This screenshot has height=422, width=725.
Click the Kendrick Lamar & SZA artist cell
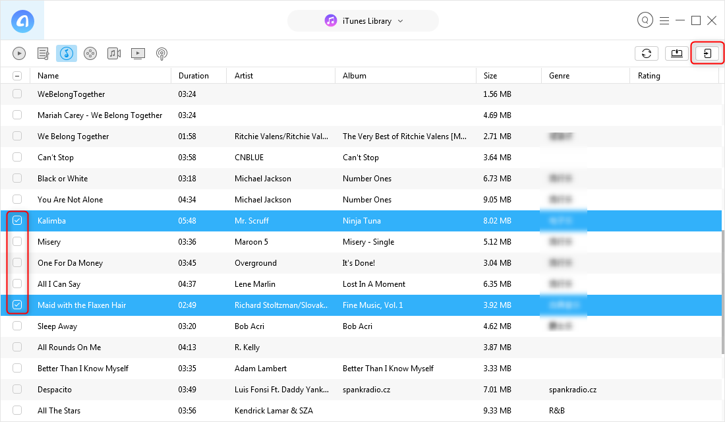tap(274, 410)
